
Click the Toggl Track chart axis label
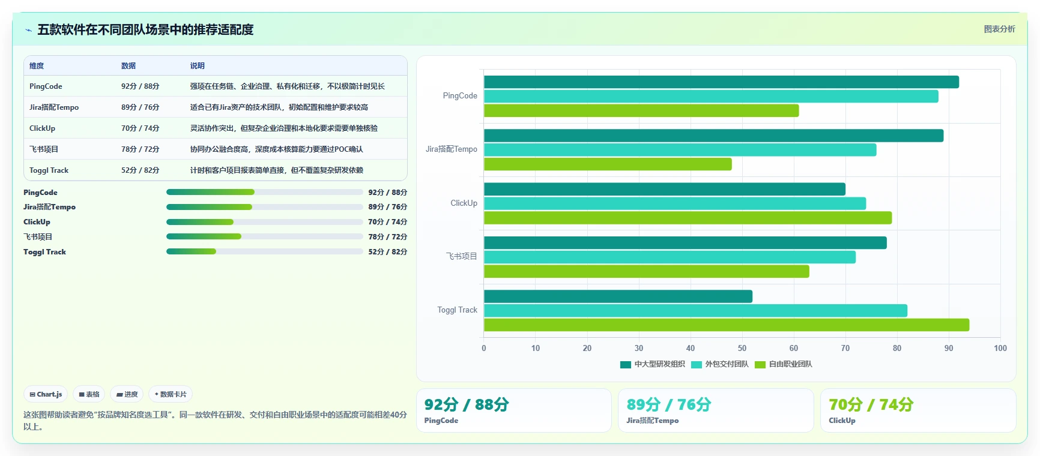click(x=457, y=310)
